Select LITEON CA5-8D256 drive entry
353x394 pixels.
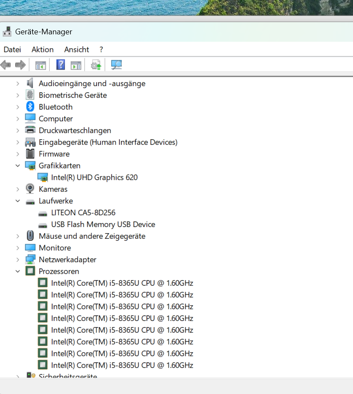pos(83,213)
